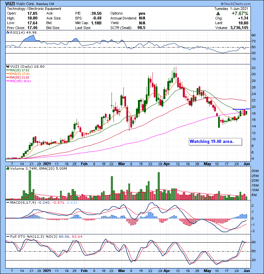The height and width of the screenshot is (274, 264).
Task: Click the Last price value 18.80 in header
Action: pos(243,23)
